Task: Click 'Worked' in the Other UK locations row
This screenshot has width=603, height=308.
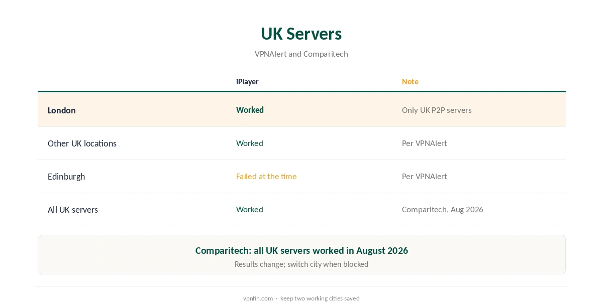Action: click(x=250, y=143)
